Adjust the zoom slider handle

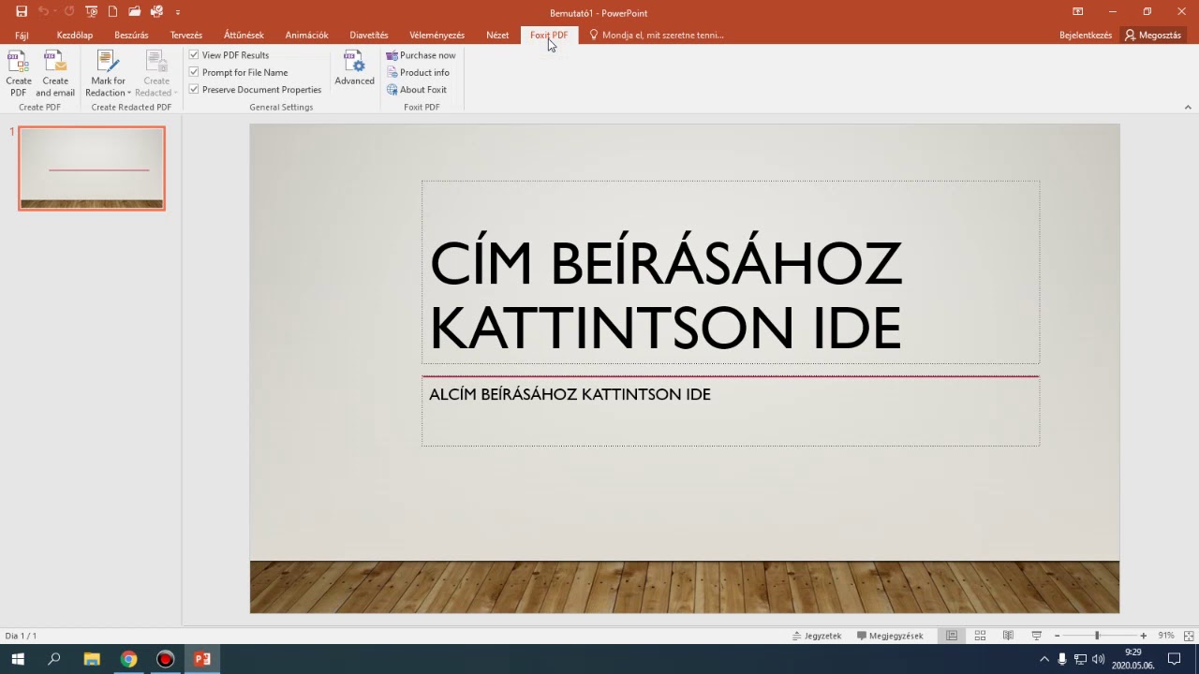click(1097, 636)
